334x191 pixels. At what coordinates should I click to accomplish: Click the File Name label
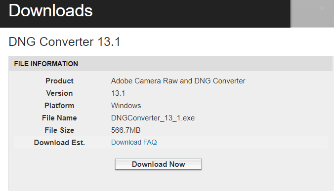pos(59,118)
